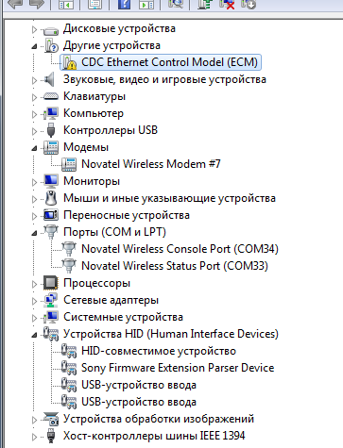The height and width of the screenshot is (448, 343).
Task: Click the chip icon next to Процессоры
Action: [51, 283]
